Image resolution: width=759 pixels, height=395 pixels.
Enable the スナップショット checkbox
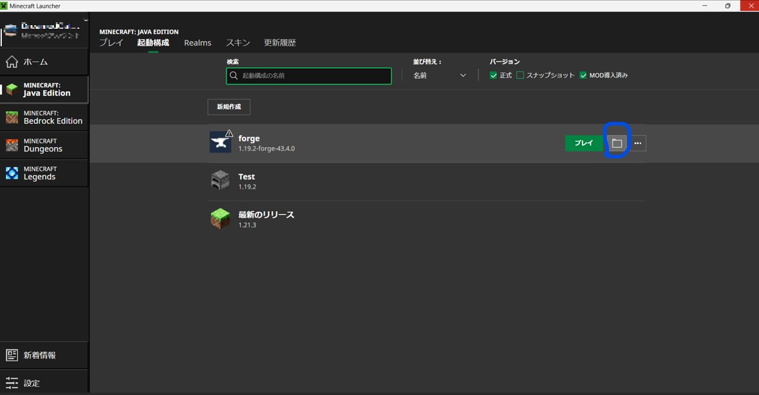point(521,76)
